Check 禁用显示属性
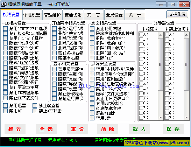The width and height of the screenshot is (191, 147). [54, 69]
